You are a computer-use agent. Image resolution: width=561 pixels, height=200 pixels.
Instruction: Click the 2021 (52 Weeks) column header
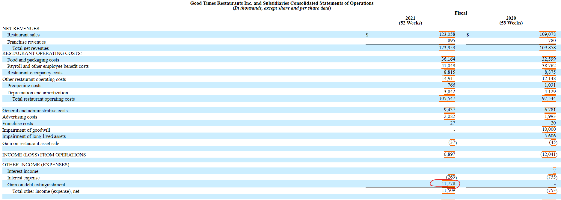(410, 21)
